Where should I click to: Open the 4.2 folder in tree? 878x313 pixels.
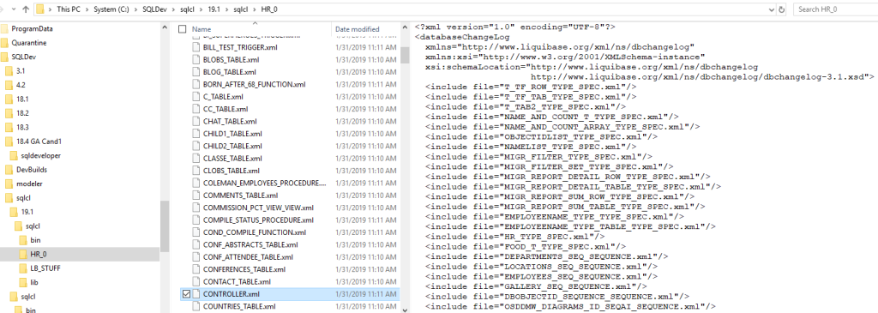(21, 85)
